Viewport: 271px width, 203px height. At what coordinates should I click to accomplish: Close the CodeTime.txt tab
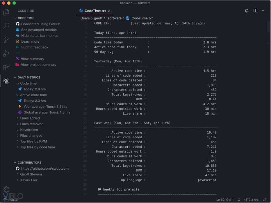[x=109, y=11]
